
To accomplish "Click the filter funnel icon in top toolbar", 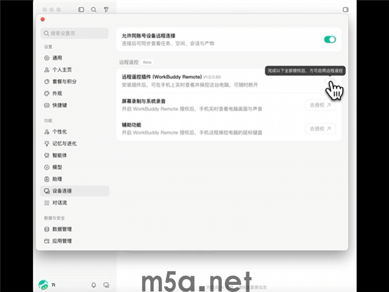I will 106,10.
